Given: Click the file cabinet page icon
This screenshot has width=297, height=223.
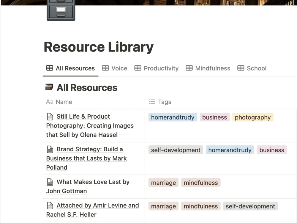Looking at the screenshot, I should pos(61,10).
